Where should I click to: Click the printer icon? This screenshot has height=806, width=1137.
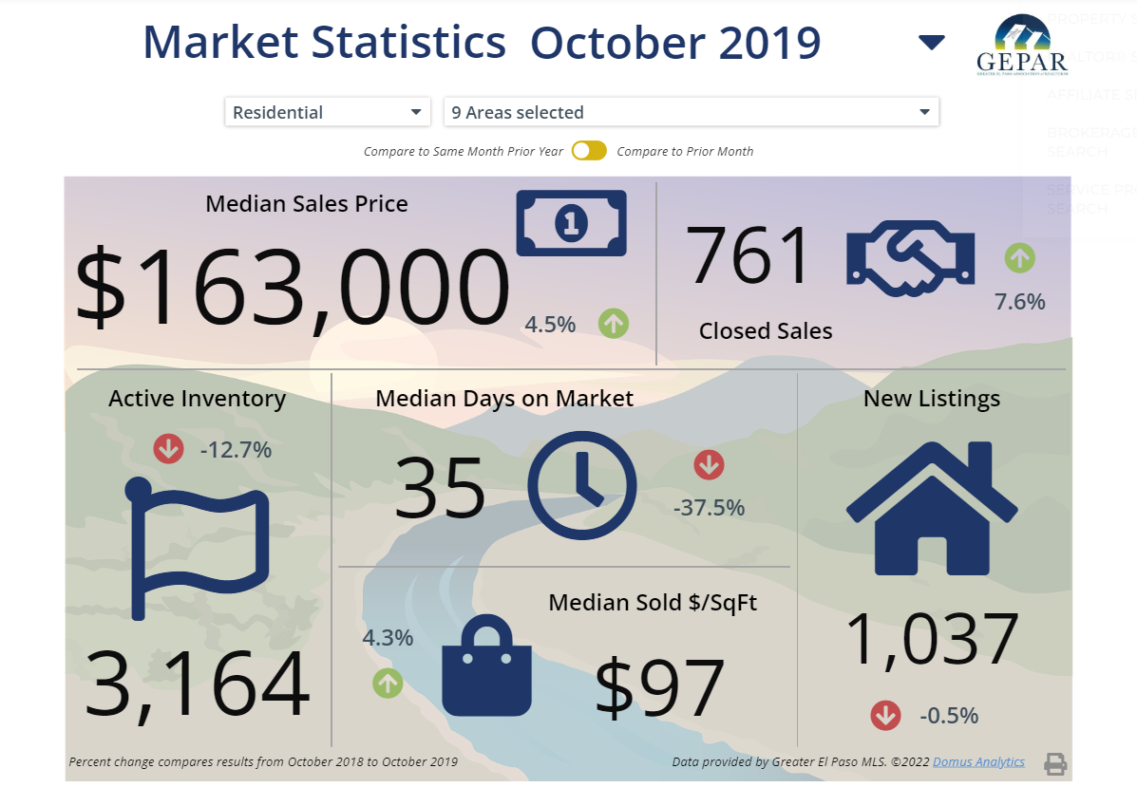tap(1055, 763)
